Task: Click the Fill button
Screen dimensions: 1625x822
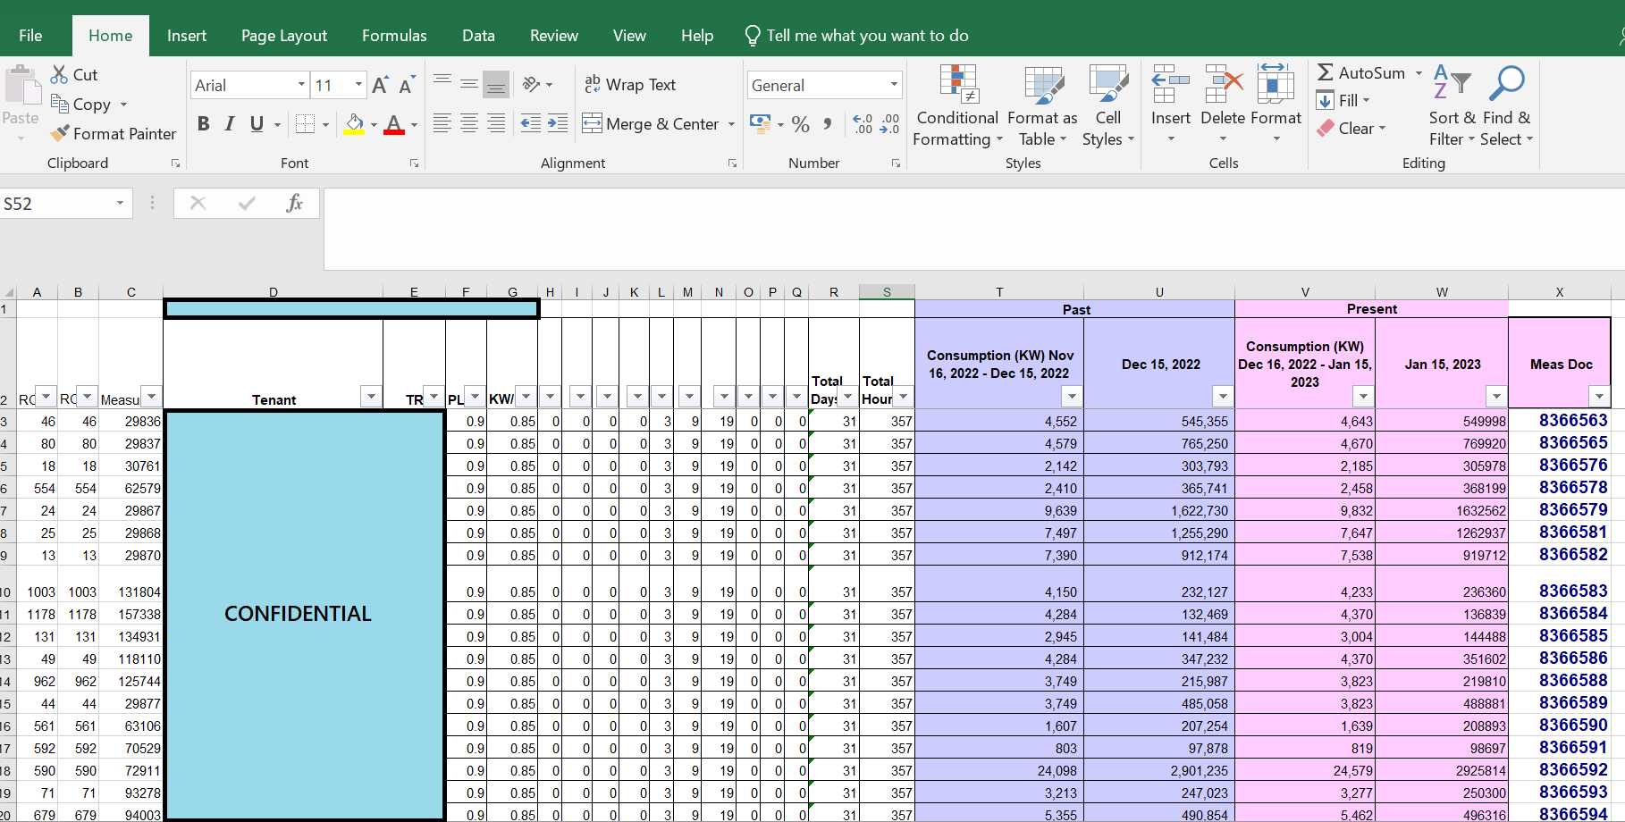Action: pyautogui.click(x=1338, y=100)
